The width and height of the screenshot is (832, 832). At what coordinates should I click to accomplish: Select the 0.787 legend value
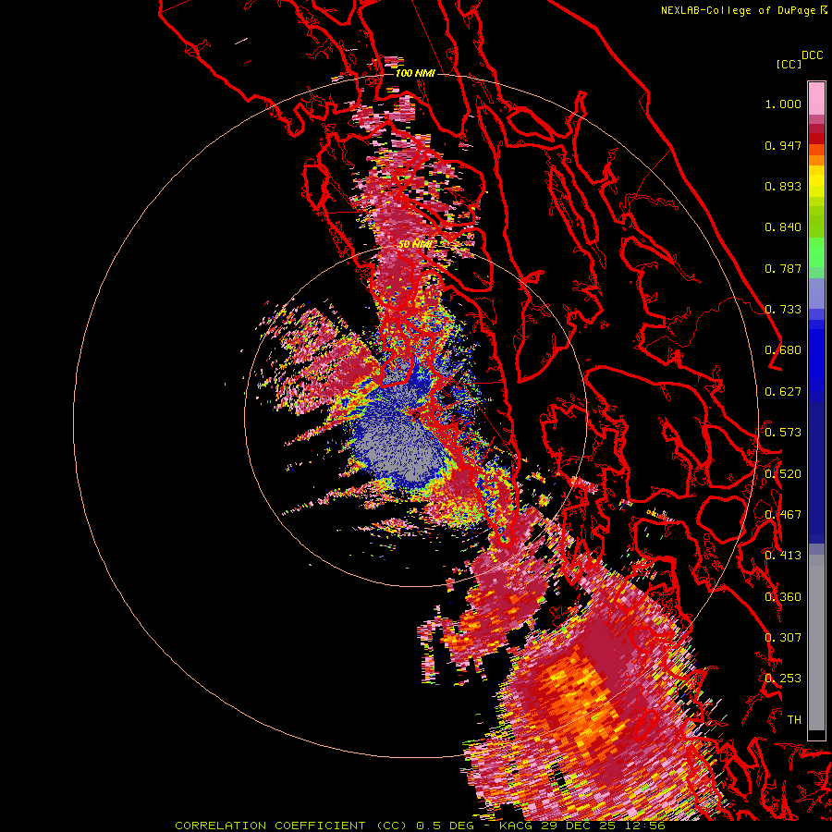click(783, 268)
